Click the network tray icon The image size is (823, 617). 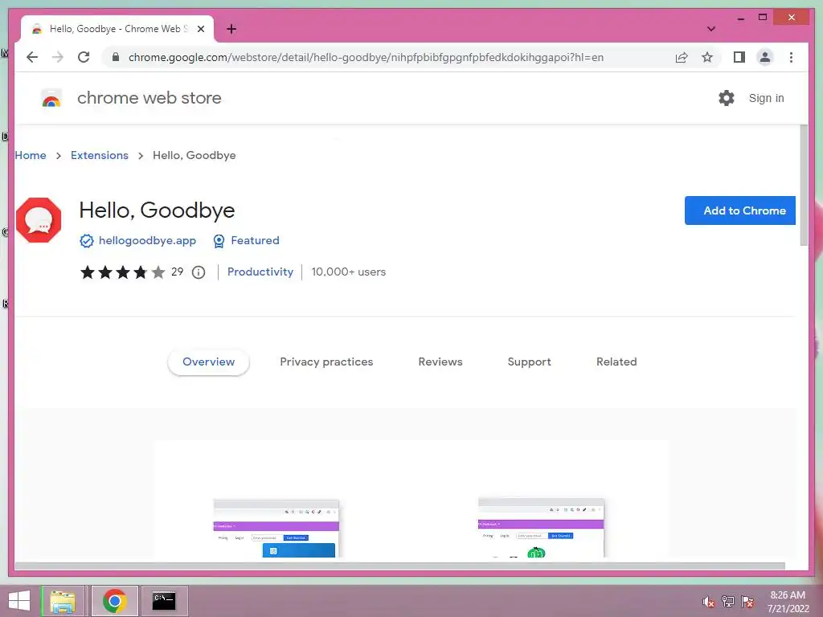[x=728, y=602]
